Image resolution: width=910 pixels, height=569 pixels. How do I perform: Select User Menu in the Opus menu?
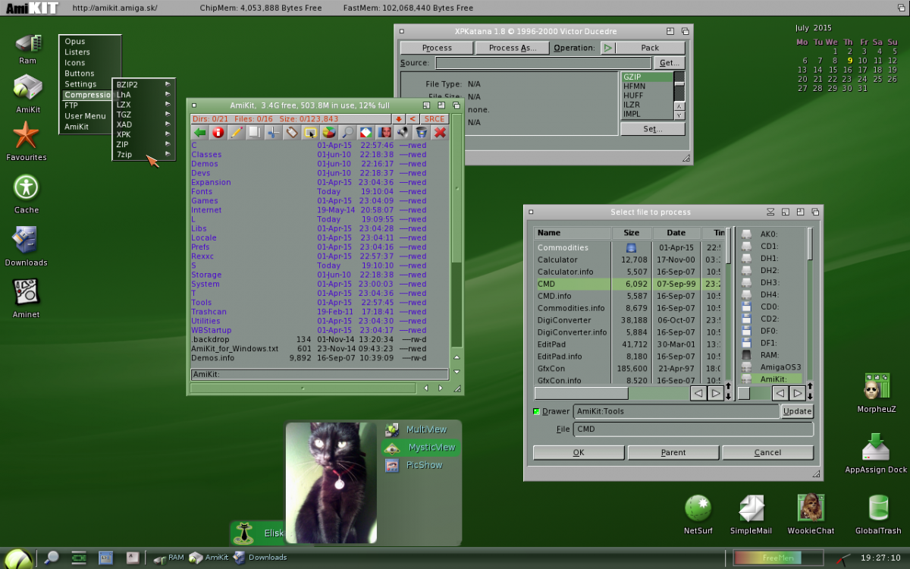click(x=85, y=116)
